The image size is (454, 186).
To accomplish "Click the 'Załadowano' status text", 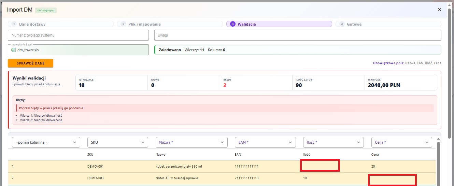I will (x=170, y=50).
